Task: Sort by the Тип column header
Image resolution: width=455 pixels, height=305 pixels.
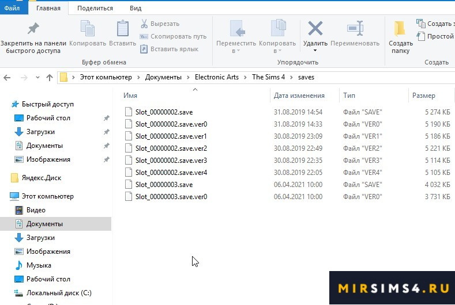Action: tap(349, 96)
